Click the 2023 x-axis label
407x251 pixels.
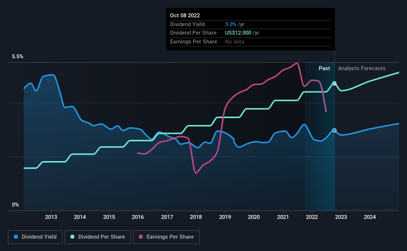coord(341,217)
